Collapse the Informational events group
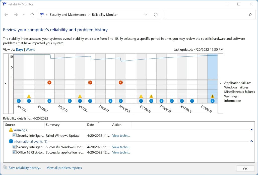Image resolution: width=258 pixels, height=175 pixels. point(251,141)
